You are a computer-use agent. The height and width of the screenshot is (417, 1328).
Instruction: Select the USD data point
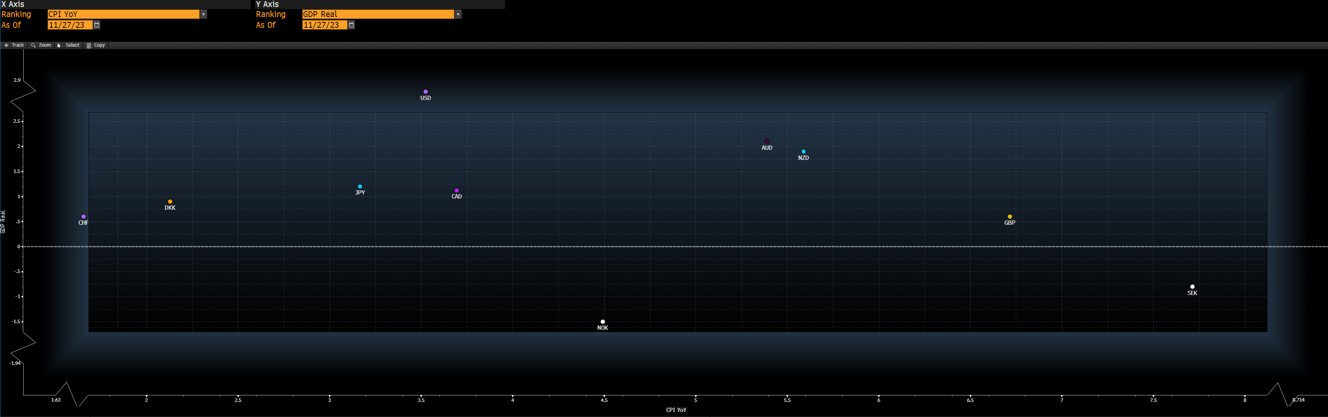pos(426,92)
